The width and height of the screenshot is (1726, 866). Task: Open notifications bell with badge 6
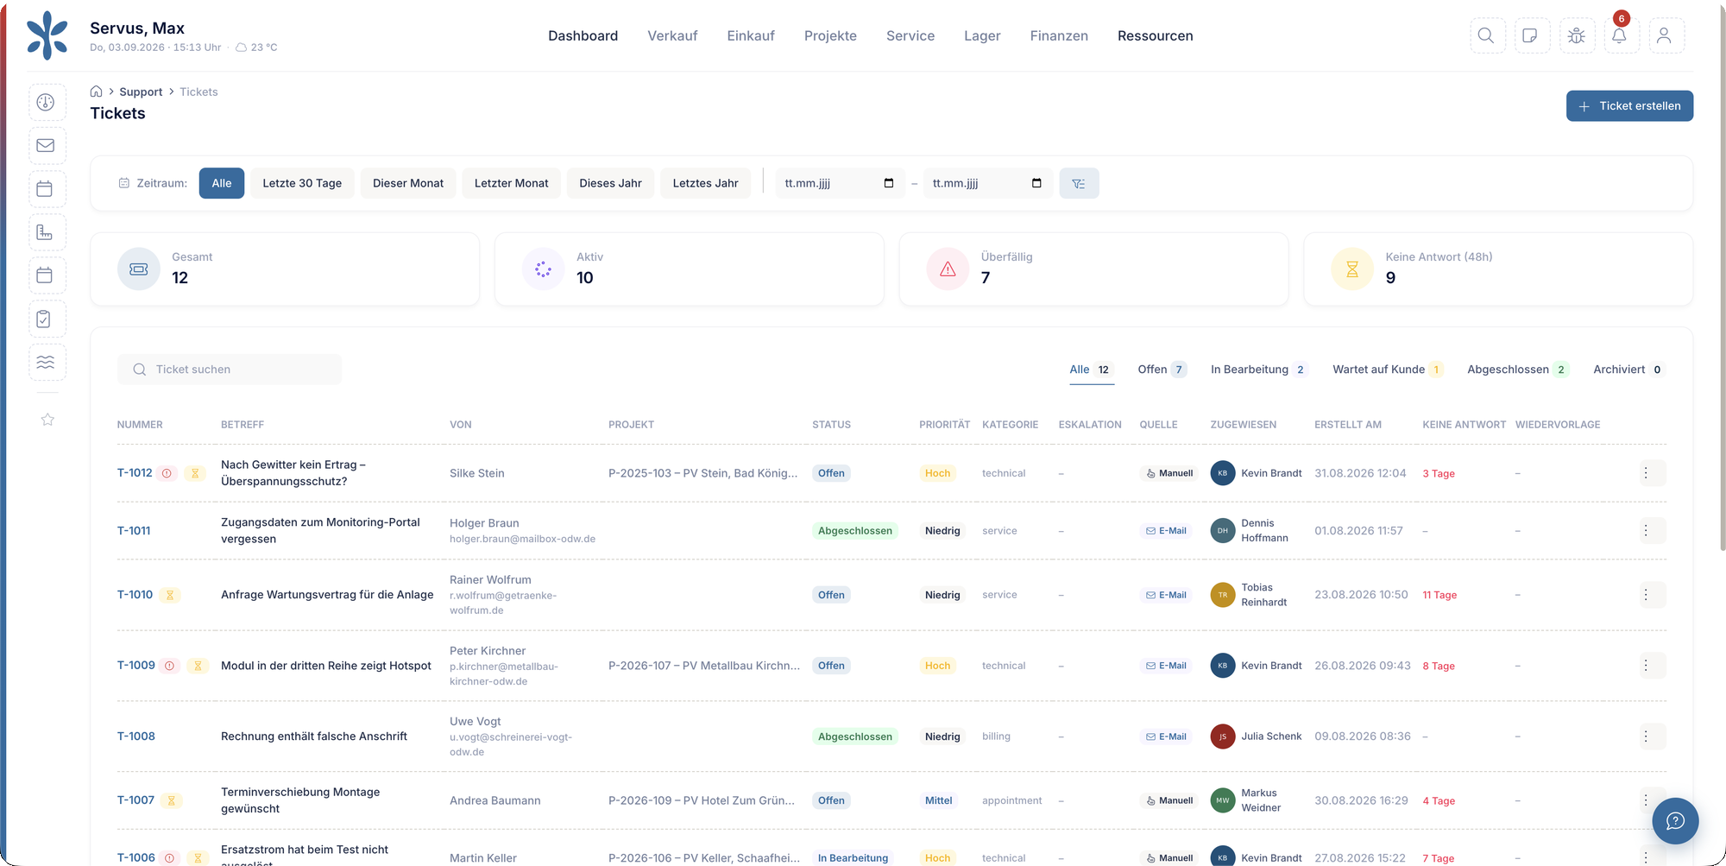(1620, 35)
